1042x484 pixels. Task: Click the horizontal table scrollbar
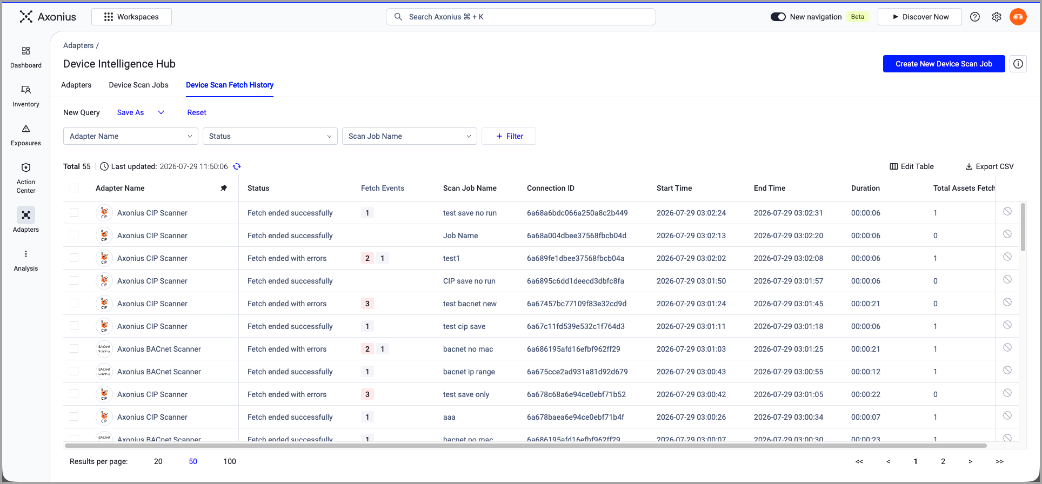click(x=526, y=446)
